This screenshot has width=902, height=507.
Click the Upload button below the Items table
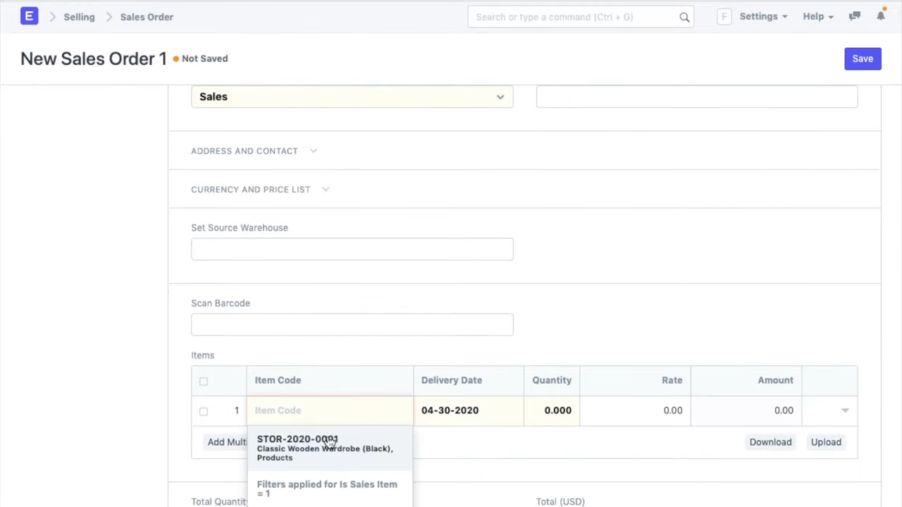(825, 442)
